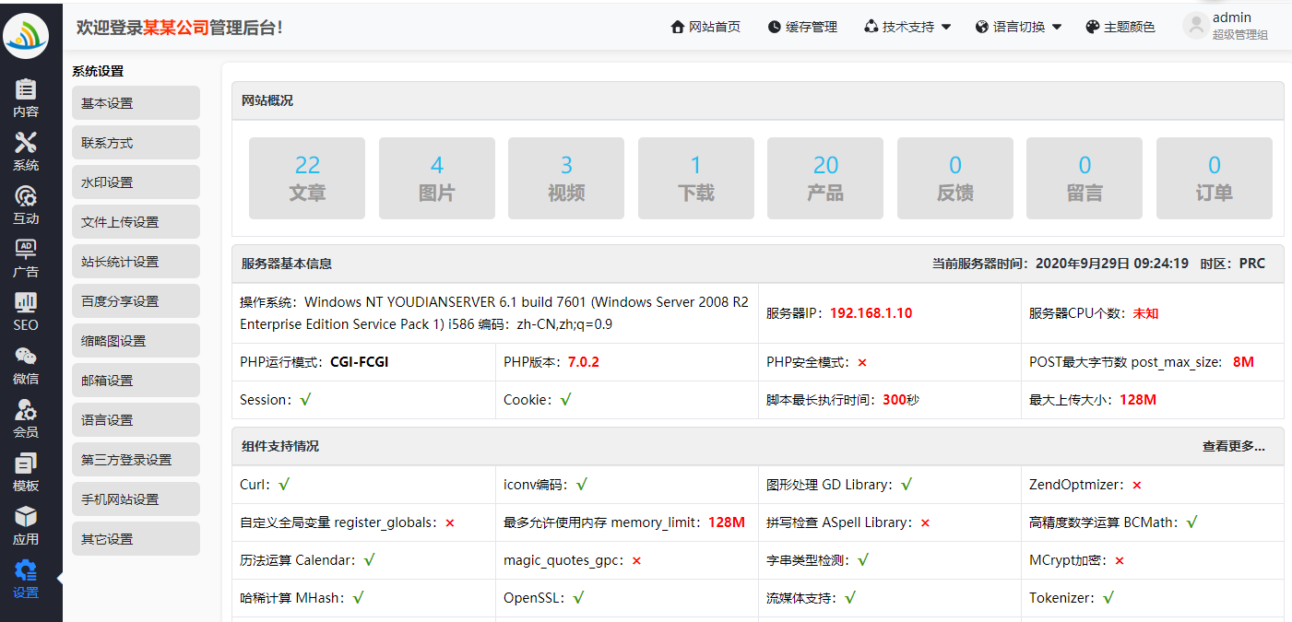
Task: Open the 内容 (Content) sidebar icon
Action: tap(26, 99)
